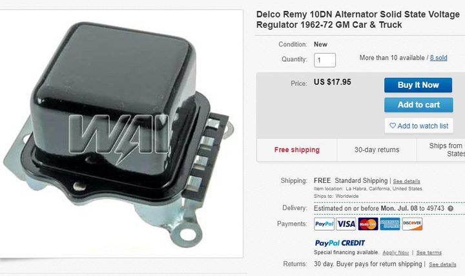The height and width of the screenshot is (276, 465).
Task: Click the Buy It Now button
Action: (x=418, y=85)
